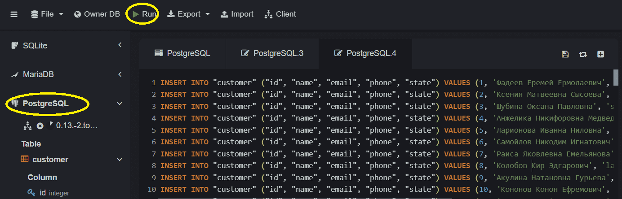Click 'Колобов Кир Эдгарович' in line 8
The image size is (622, 199).
543,165
